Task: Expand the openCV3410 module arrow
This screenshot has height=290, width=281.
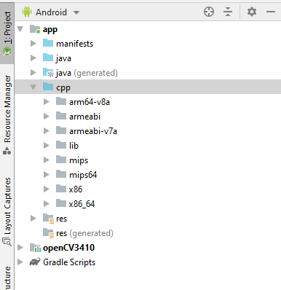Action: (x=20, y=248)
